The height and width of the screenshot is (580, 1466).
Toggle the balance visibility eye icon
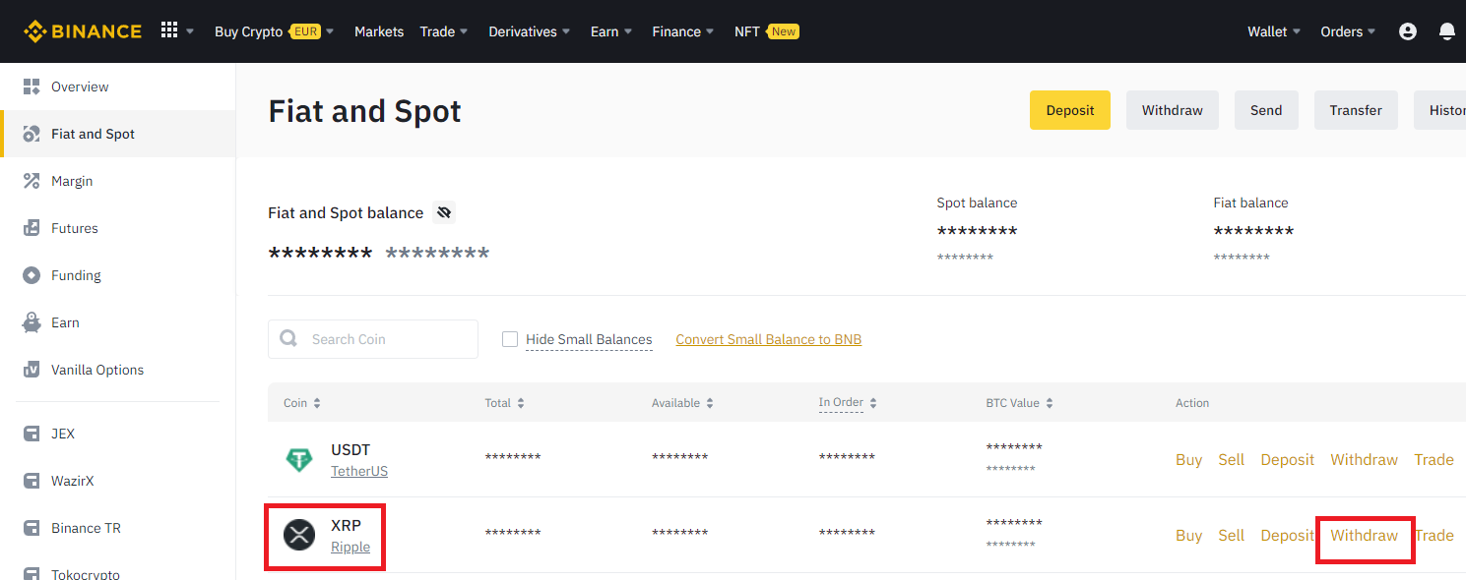click(x=444, y=212)
